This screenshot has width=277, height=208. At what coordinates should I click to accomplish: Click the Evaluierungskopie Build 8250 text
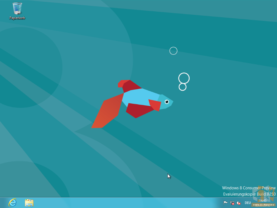[249, 194]
